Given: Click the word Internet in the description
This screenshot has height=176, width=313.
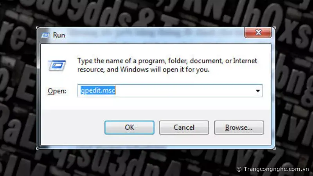Looking at the screenshot, I should [245, 61].
